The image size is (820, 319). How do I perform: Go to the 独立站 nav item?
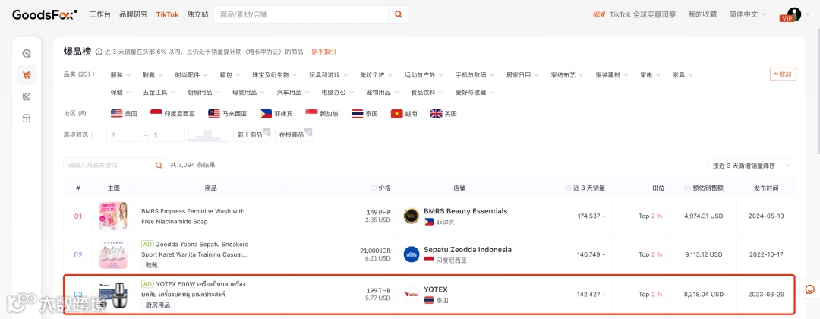click(x=197, y=14)
